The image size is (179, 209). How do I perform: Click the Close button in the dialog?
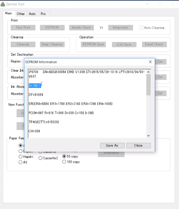click(x=138, y=145)
